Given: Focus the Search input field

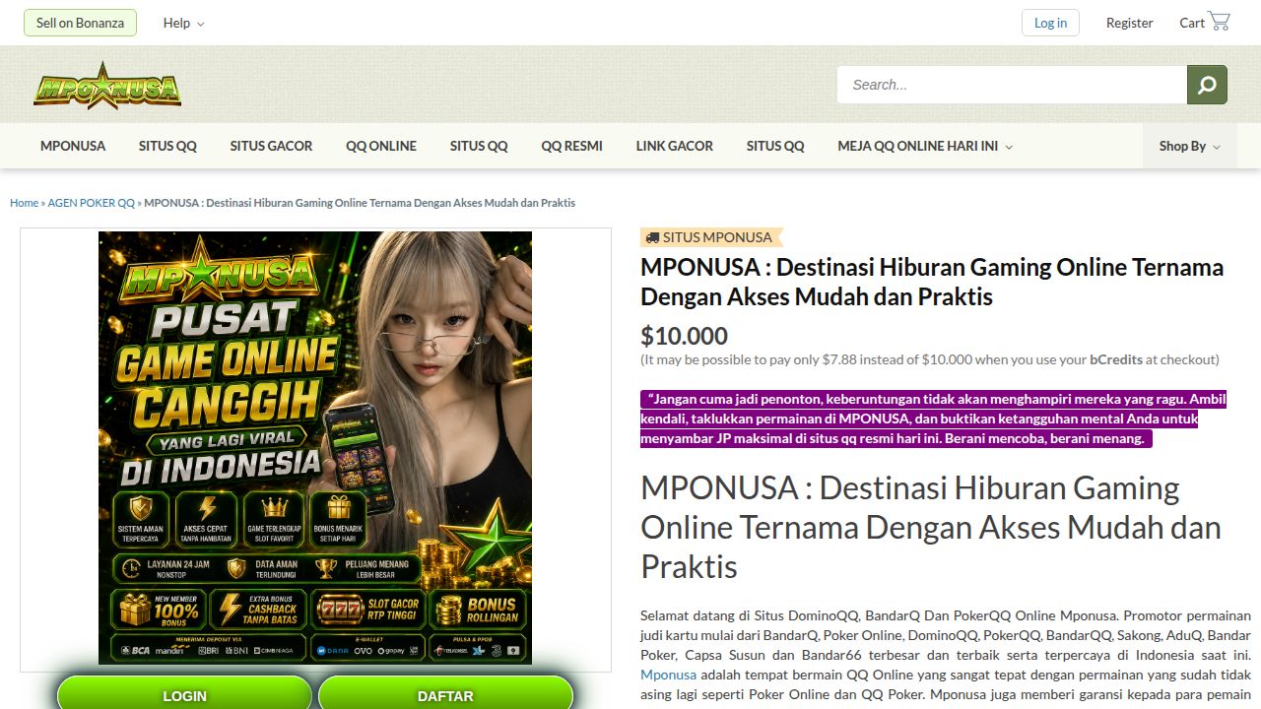Looking at the screenshot, I should 1012,85.
